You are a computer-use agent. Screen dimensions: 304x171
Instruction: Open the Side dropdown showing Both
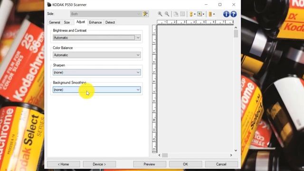point(105,14)
